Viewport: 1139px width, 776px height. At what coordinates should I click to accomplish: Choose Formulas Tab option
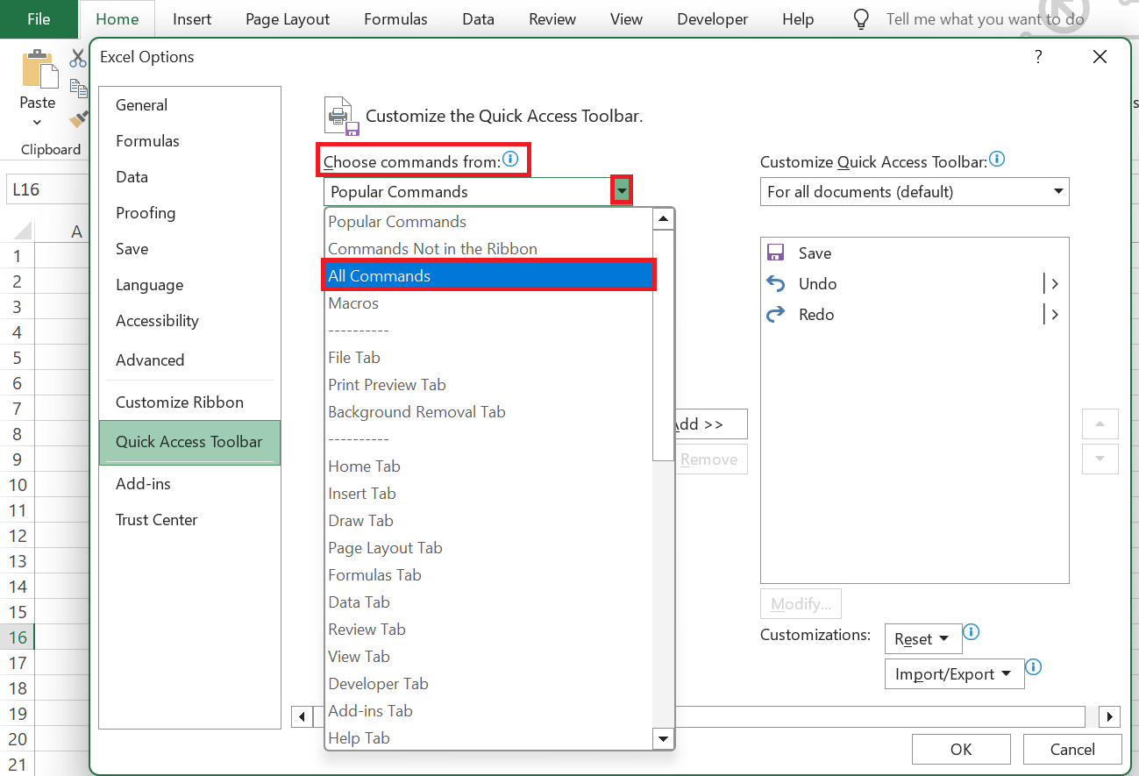(x=488, y=575)
